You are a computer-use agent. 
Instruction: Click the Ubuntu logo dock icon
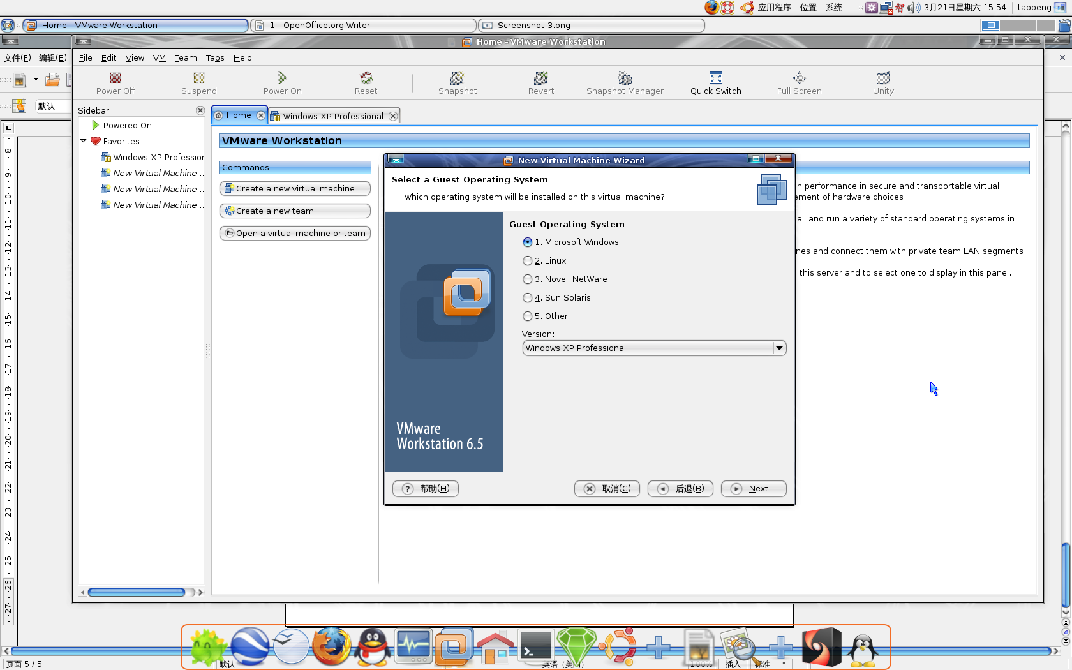pyautogui.click(x=618, y=646)
